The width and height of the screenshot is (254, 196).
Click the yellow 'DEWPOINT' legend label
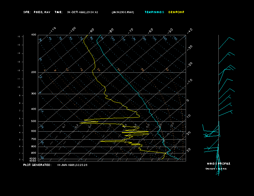[176, 12]
